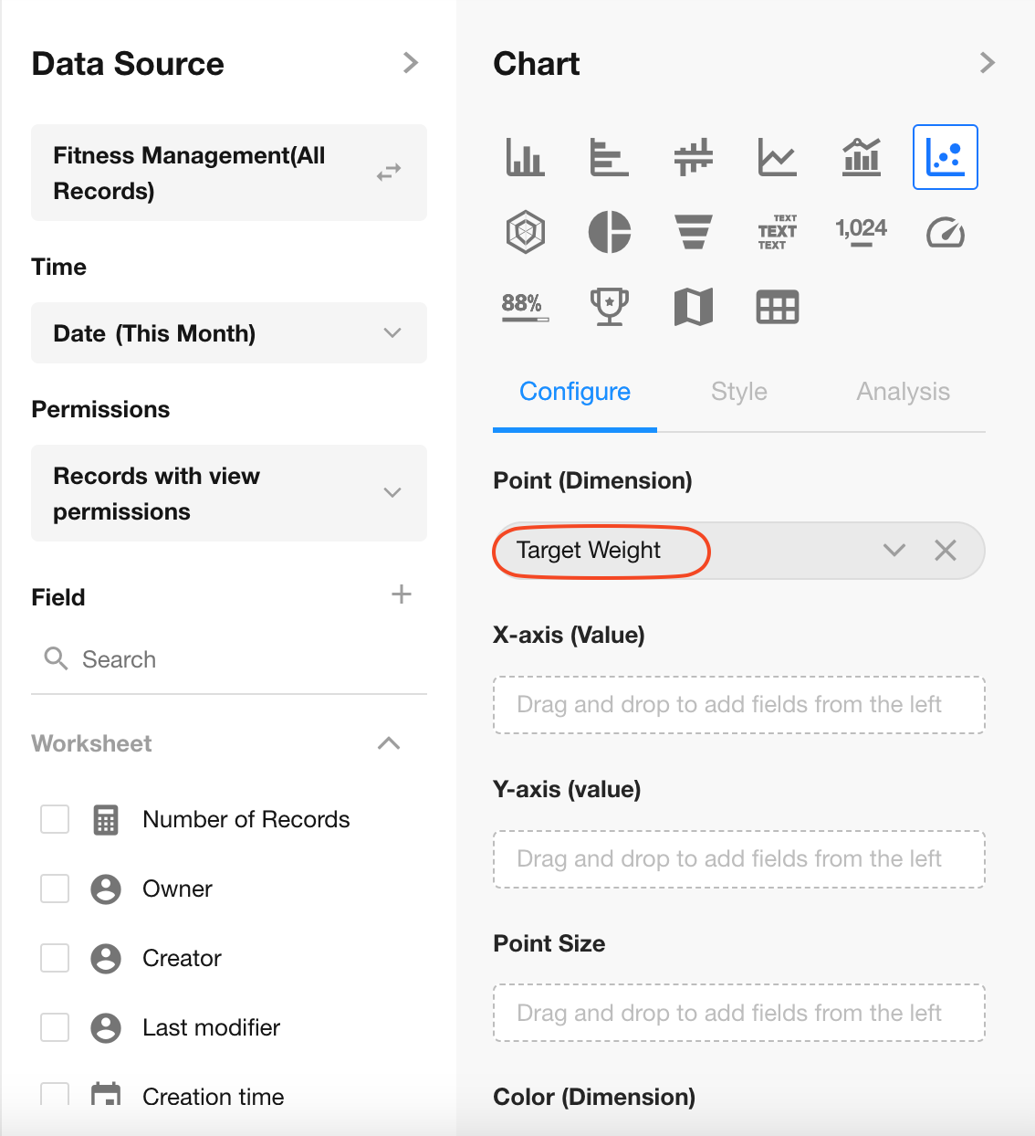The height and width of the screenshot is (1136, 1035).
Task: Select the pivot table chart icon
Action: click(778, 307)
